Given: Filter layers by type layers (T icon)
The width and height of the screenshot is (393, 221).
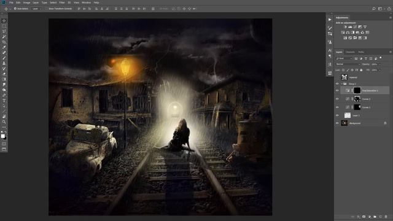Looking at the screenshot, I should 366,58.
